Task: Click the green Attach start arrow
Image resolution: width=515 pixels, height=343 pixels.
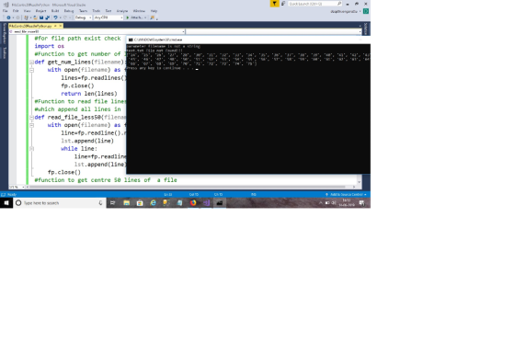Action: (x=128, y=17)
